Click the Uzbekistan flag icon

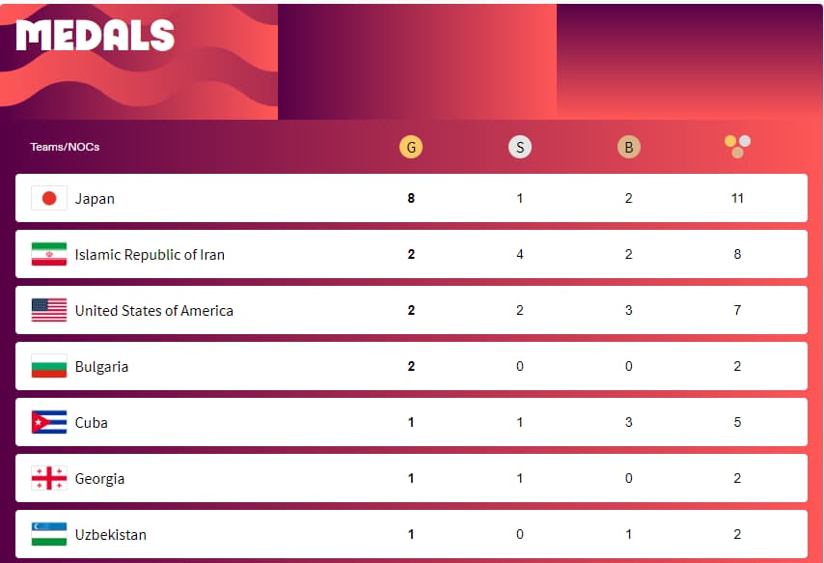[x=49, y=534]
